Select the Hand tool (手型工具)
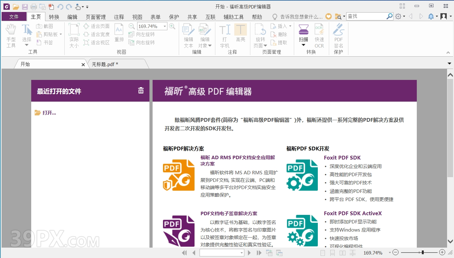Image resolution: width=454 pixels, height=258 pixels. tap(11, 36)
